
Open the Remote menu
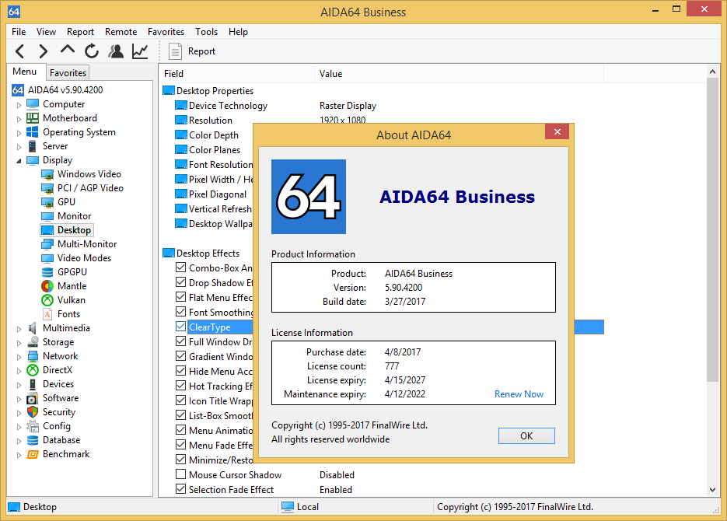[121, 32]
